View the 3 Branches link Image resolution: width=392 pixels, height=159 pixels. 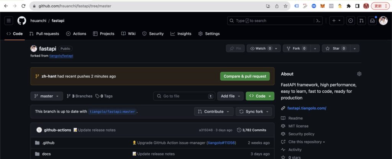click(x=80, y=96)
